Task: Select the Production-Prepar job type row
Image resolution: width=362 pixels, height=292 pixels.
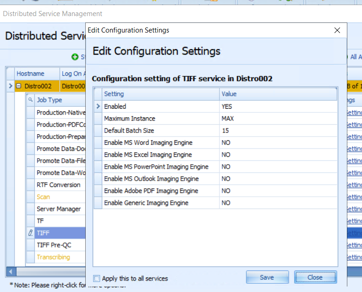Action: coord(60,137)
